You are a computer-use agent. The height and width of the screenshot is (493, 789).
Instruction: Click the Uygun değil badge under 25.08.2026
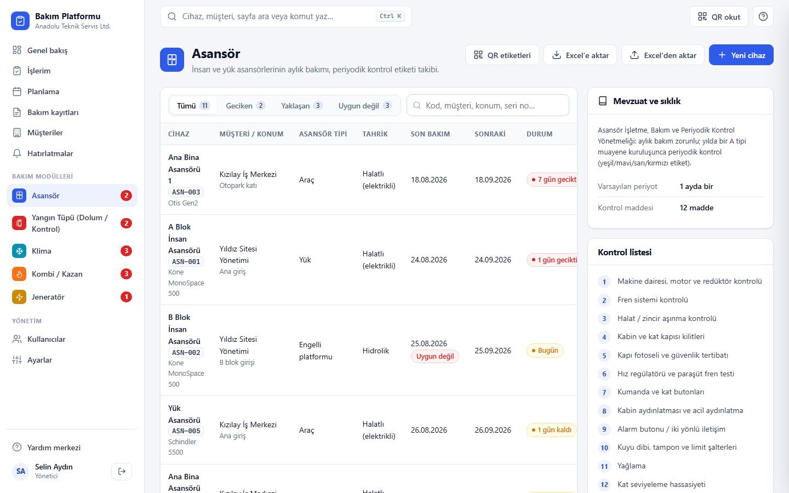click(435, 356)
